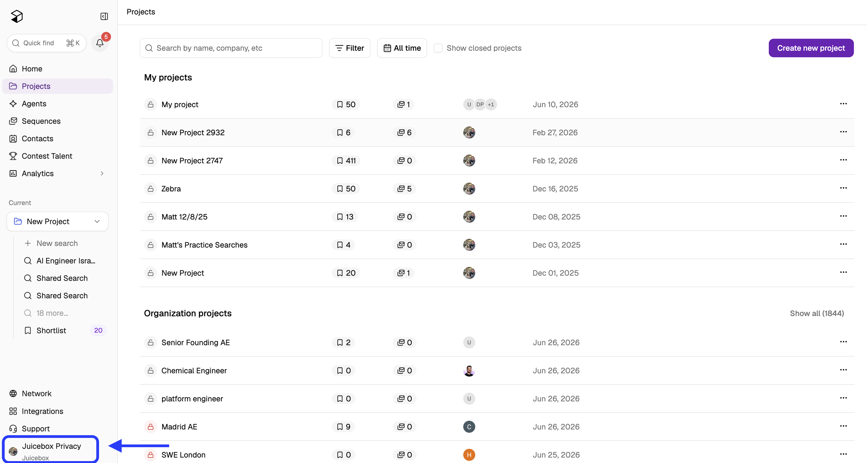The height and width of the screenshot is (463, 867).
Task: Open more options for New Project 2747
Action: coord(843,160)
